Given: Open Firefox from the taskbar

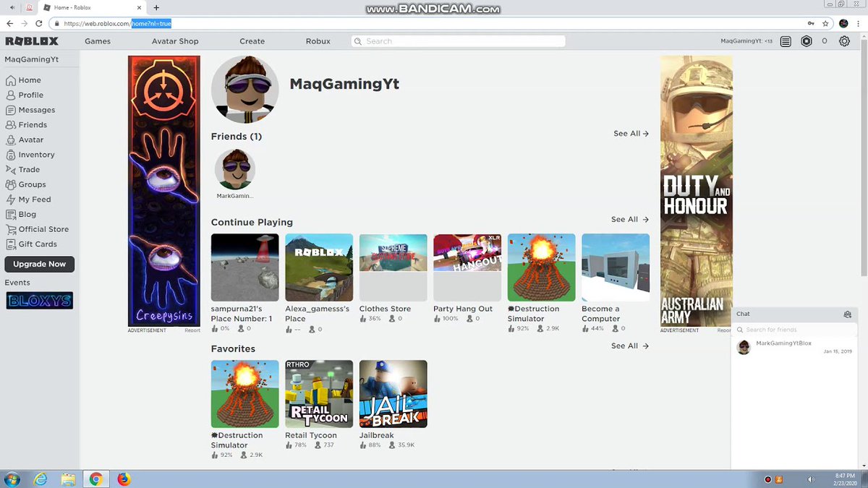Looking at the screenshot, I should pos(124,479).
